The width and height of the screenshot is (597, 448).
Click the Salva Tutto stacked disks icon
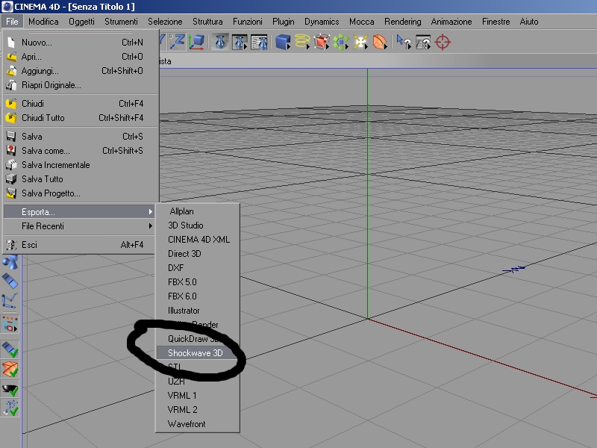(x=11, y=179)
